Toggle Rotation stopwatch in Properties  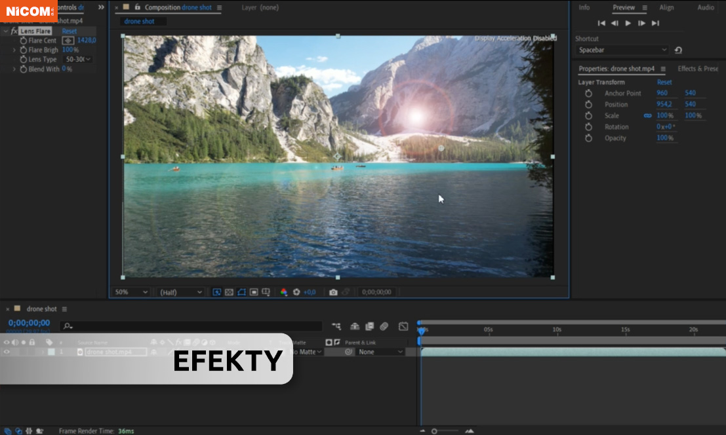tap(588, 126)
